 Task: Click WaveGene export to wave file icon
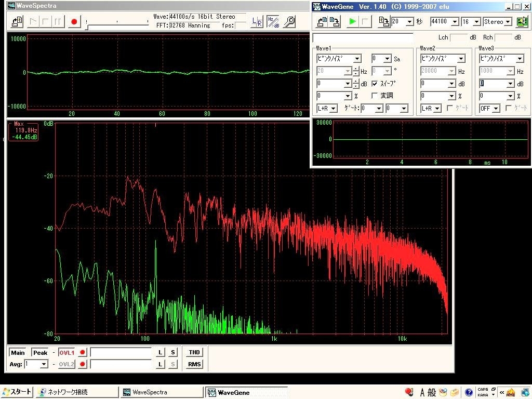pos(384,22)
